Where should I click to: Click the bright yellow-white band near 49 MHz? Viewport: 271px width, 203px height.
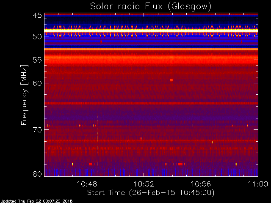click(151, 30)
